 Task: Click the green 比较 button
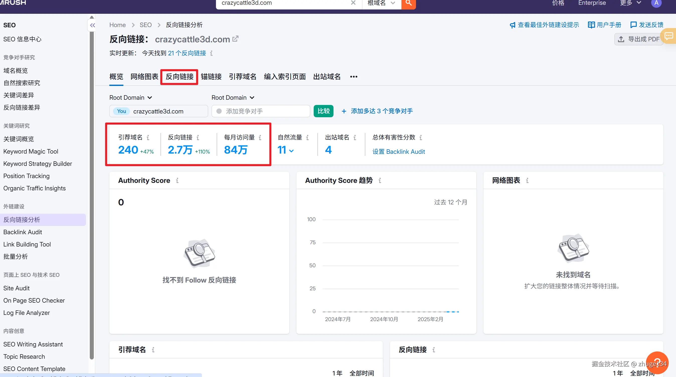tap(323, 111)
